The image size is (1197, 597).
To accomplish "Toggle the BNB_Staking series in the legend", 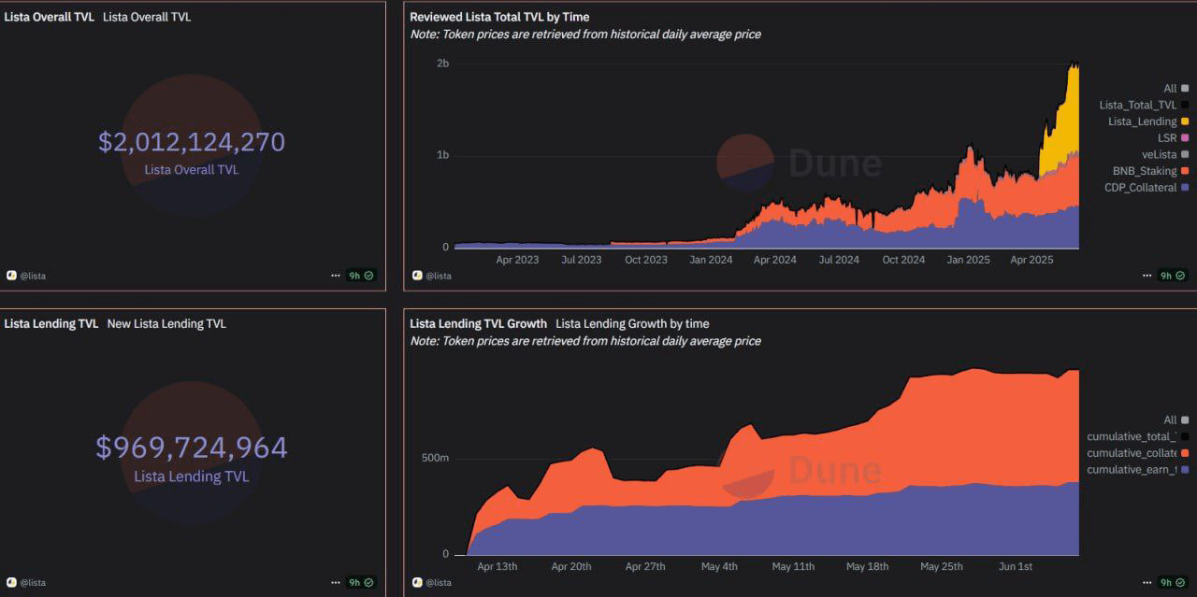I will tap(1150, 171).
